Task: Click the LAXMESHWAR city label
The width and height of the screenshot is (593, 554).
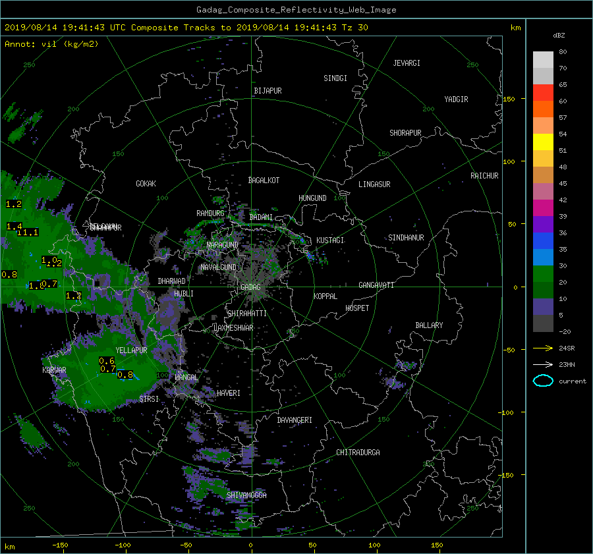Action: pos(233,328)
